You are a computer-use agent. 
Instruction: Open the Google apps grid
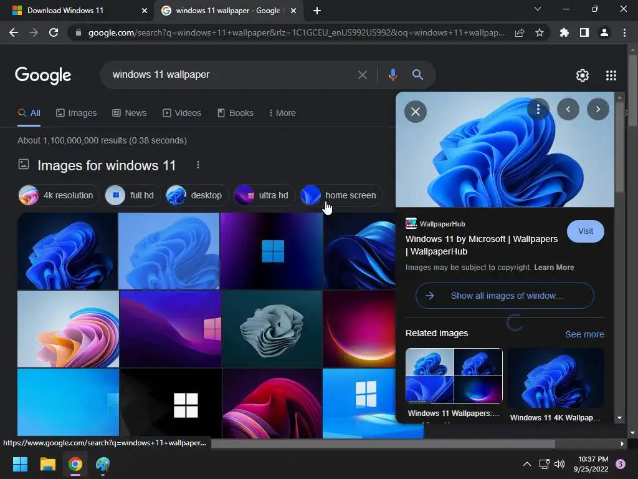(611, 75)
